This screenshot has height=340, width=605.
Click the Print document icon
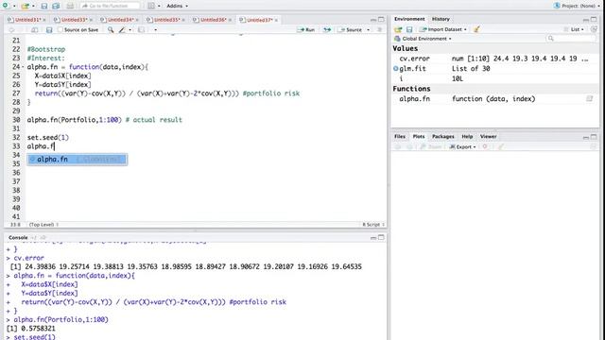pos(70,6)
